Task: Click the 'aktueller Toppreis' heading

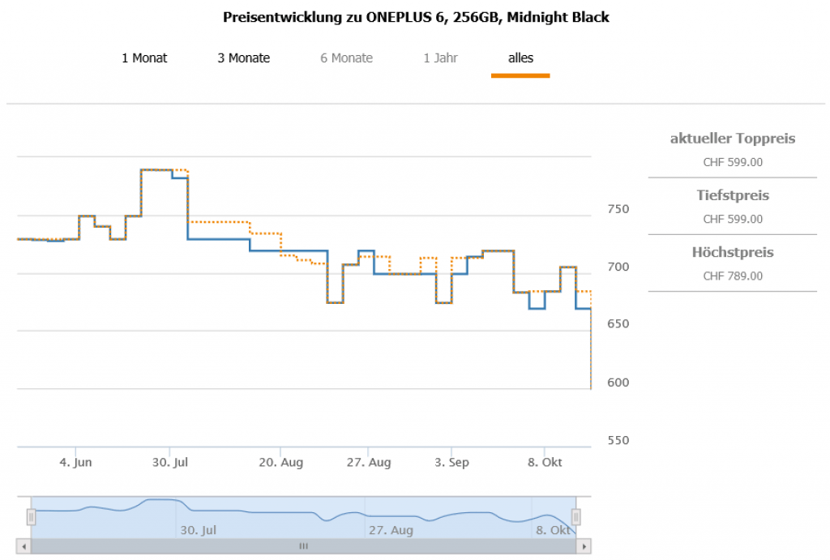Action: point(732,139)
